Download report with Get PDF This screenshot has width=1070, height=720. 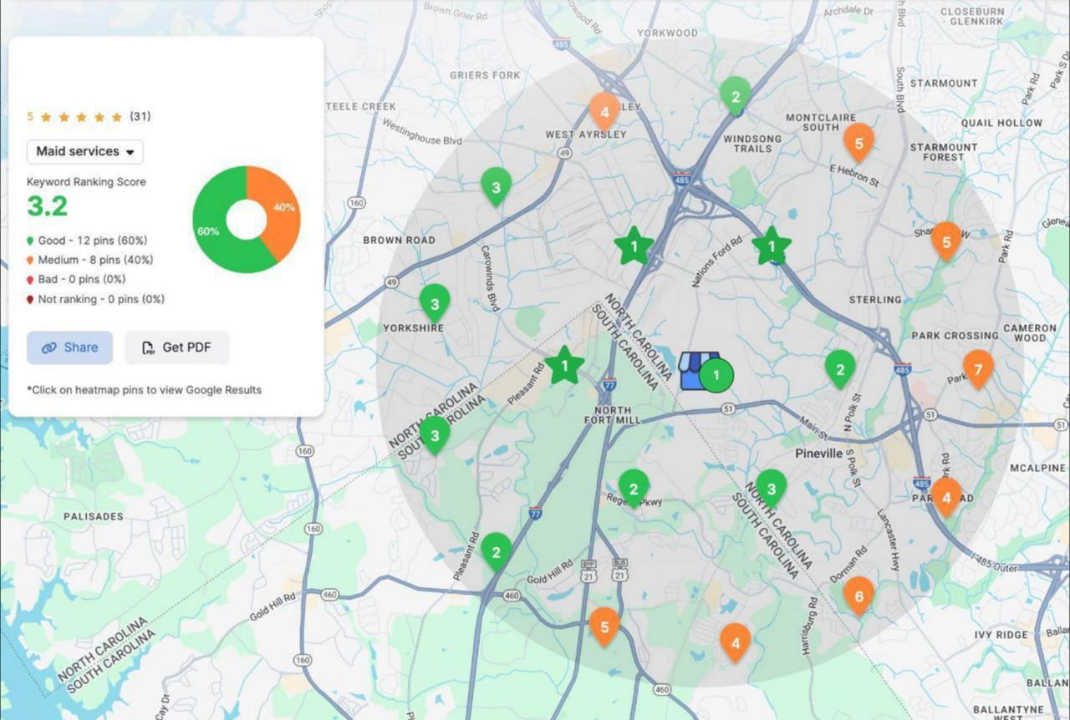(x=177, y=347)
